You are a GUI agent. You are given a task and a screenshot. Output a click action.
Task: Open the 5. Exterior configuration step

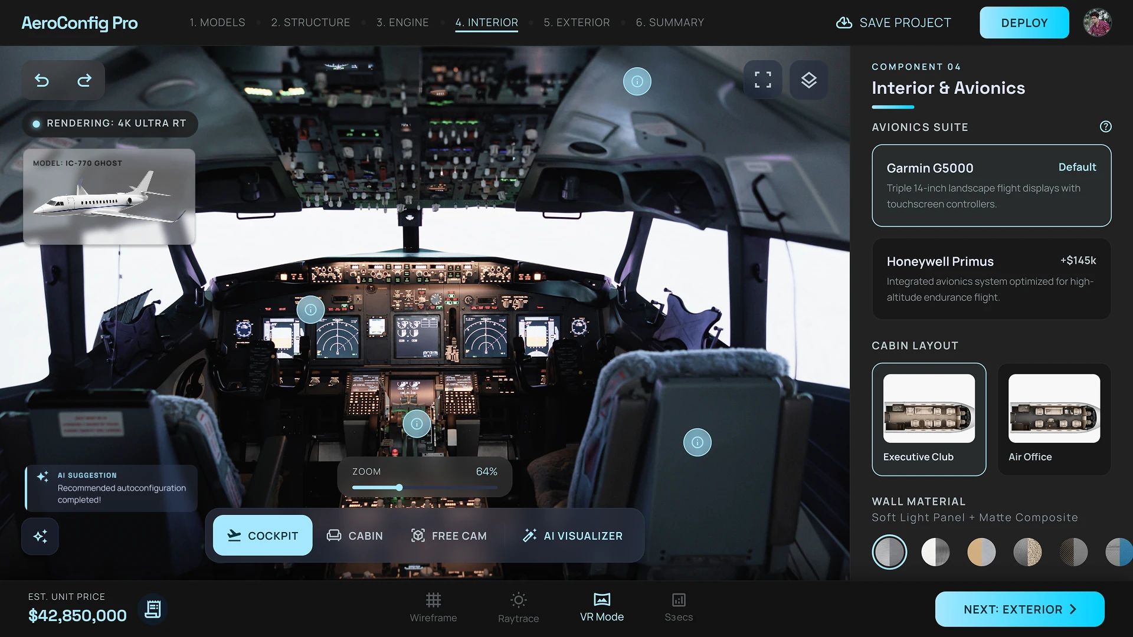577,22
